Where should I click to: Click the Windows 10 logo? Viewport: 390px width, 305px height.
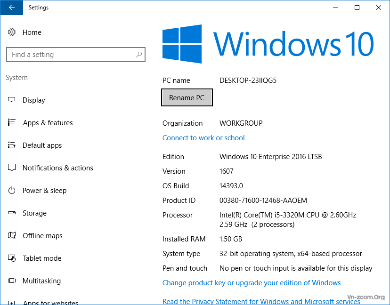click(x=268, y=44)
